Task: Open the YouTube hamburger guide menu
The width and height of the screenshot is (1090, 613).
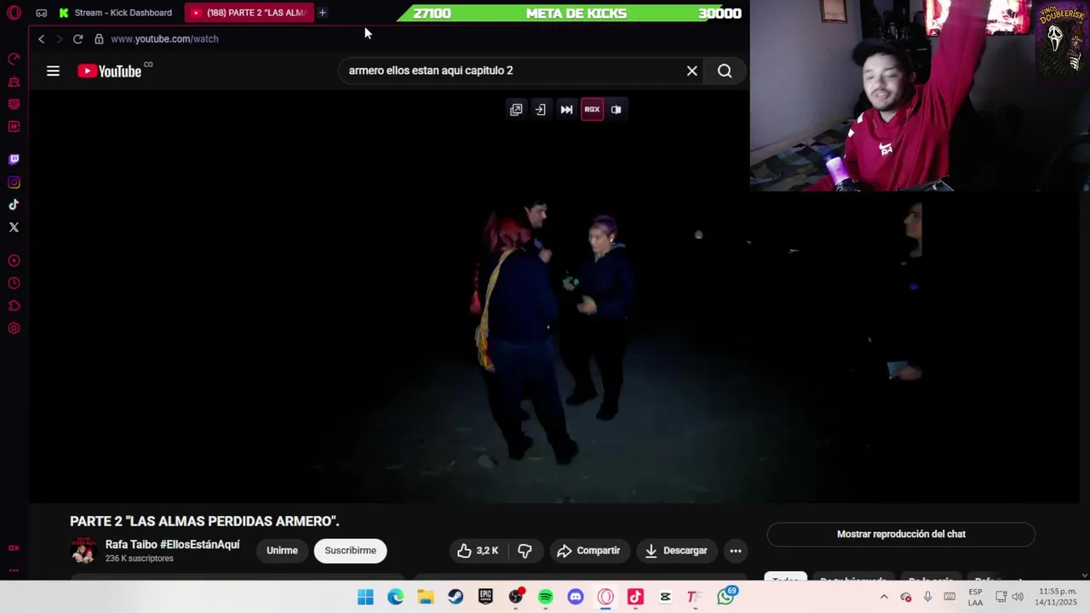Action: 53,72
